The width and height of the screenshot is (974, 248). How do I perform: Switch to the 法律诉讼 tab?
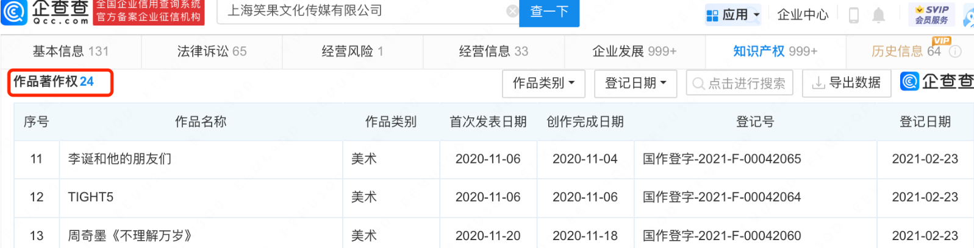[x=212, y=52]
